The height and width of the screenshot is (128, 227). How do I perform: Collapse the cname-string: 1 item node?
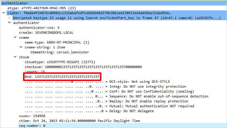[21, 47]
